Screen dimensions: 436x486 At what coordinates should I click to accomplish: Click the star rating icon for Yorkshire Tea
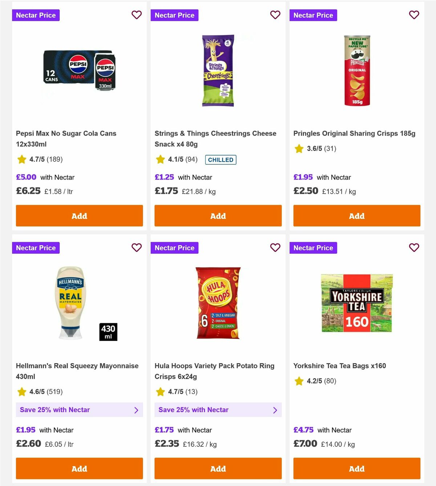point(299,381)
